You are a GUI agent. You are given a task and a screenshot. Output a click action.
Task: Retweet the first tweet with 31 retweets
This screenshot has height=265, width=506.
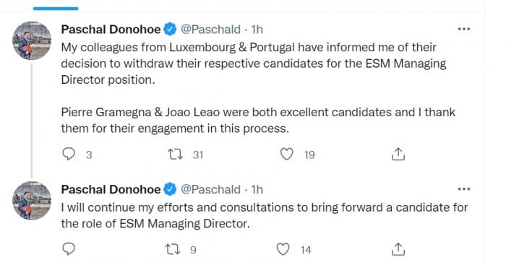pos(176,155)
